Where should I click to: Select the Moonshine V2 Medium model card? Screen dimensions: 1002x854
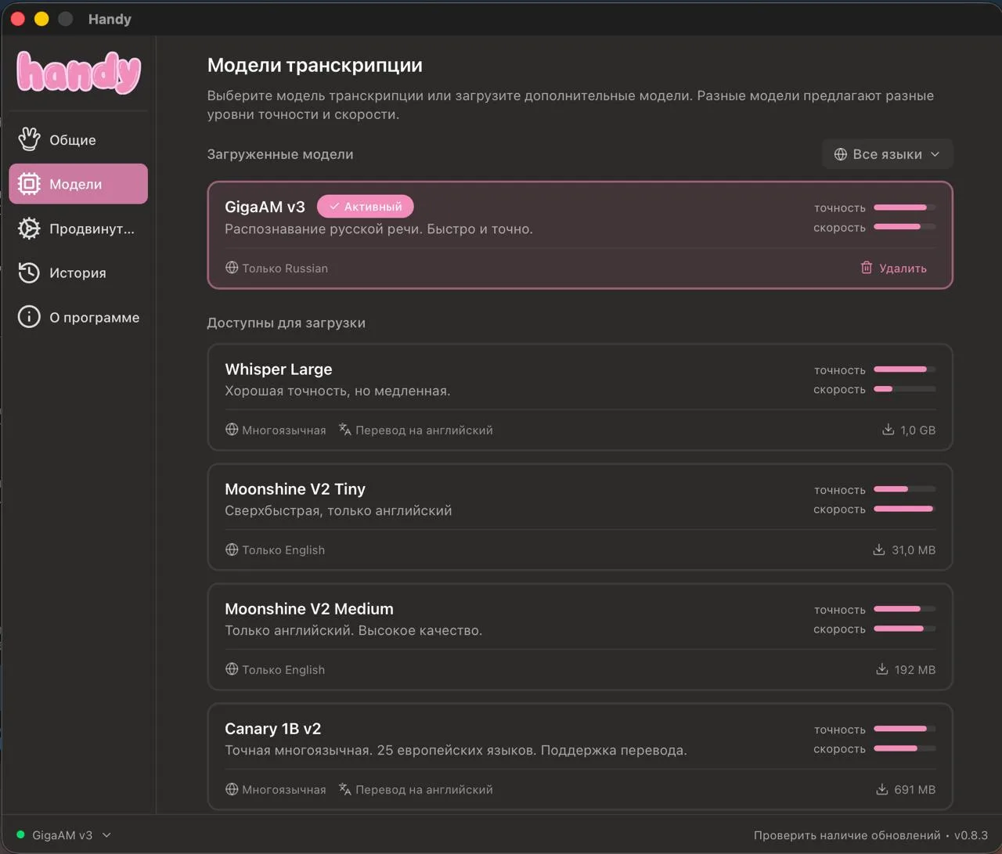point(580,637)
